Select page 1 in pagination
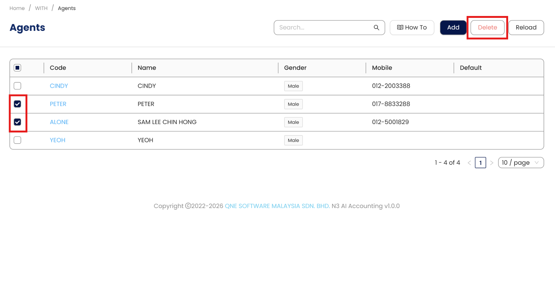 tap(480, 163)
